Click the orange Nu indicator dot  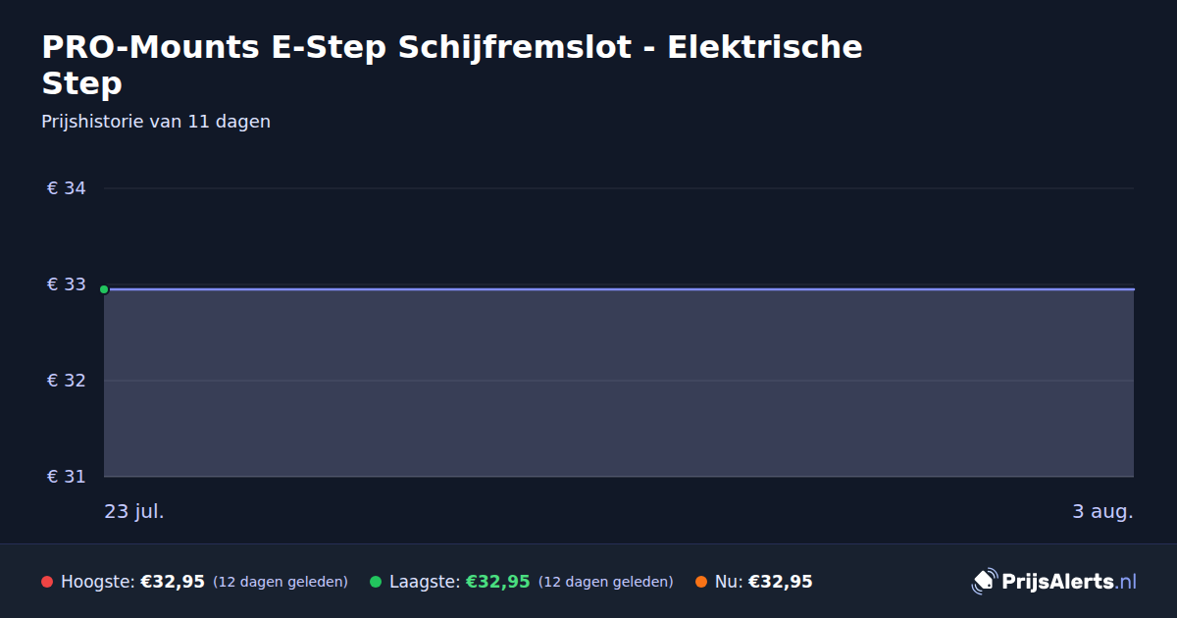click(x=700, y=582)
